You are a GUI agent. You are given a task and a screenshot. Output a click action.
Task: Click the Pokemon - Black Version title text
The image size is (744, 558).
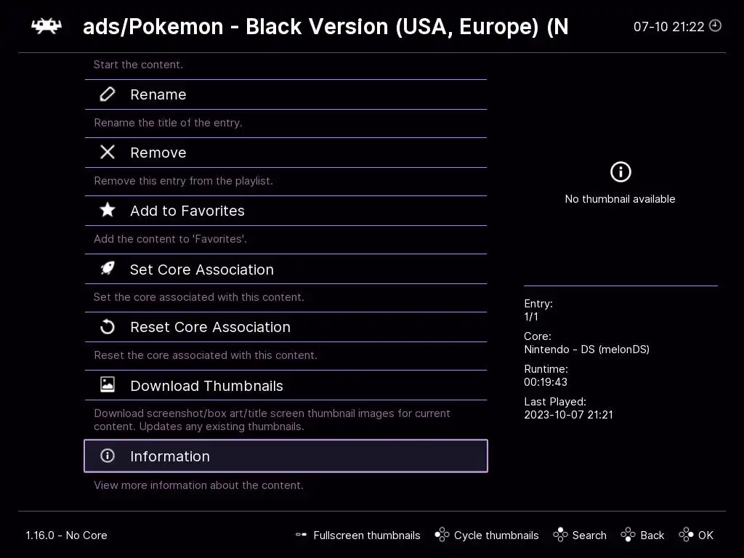[325, 27]
